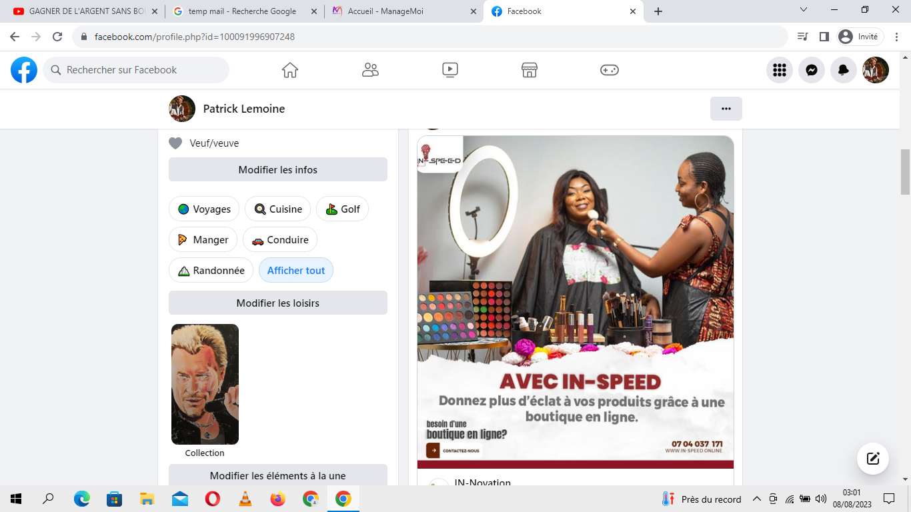Open the Marketplace storefront icon
Image resolution: width=911 pixels, height=512 pixels.
tap(529, 70)
